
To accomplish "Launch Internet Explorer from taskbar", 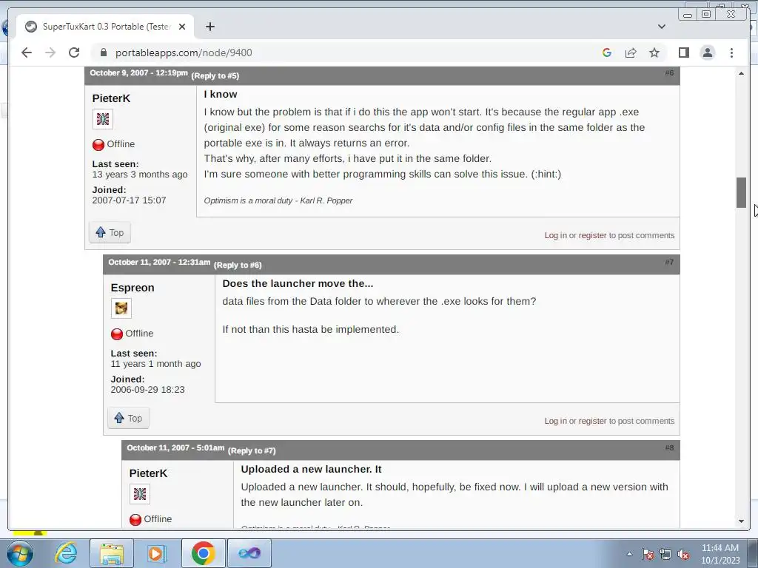I will point(66,553).
